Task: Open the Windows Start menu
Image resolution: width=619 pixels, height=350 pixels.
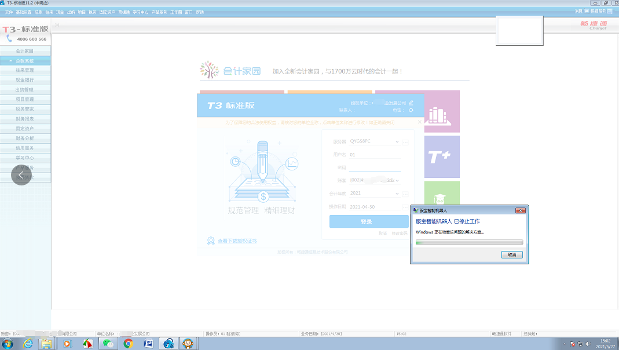Action: point(7,344)
